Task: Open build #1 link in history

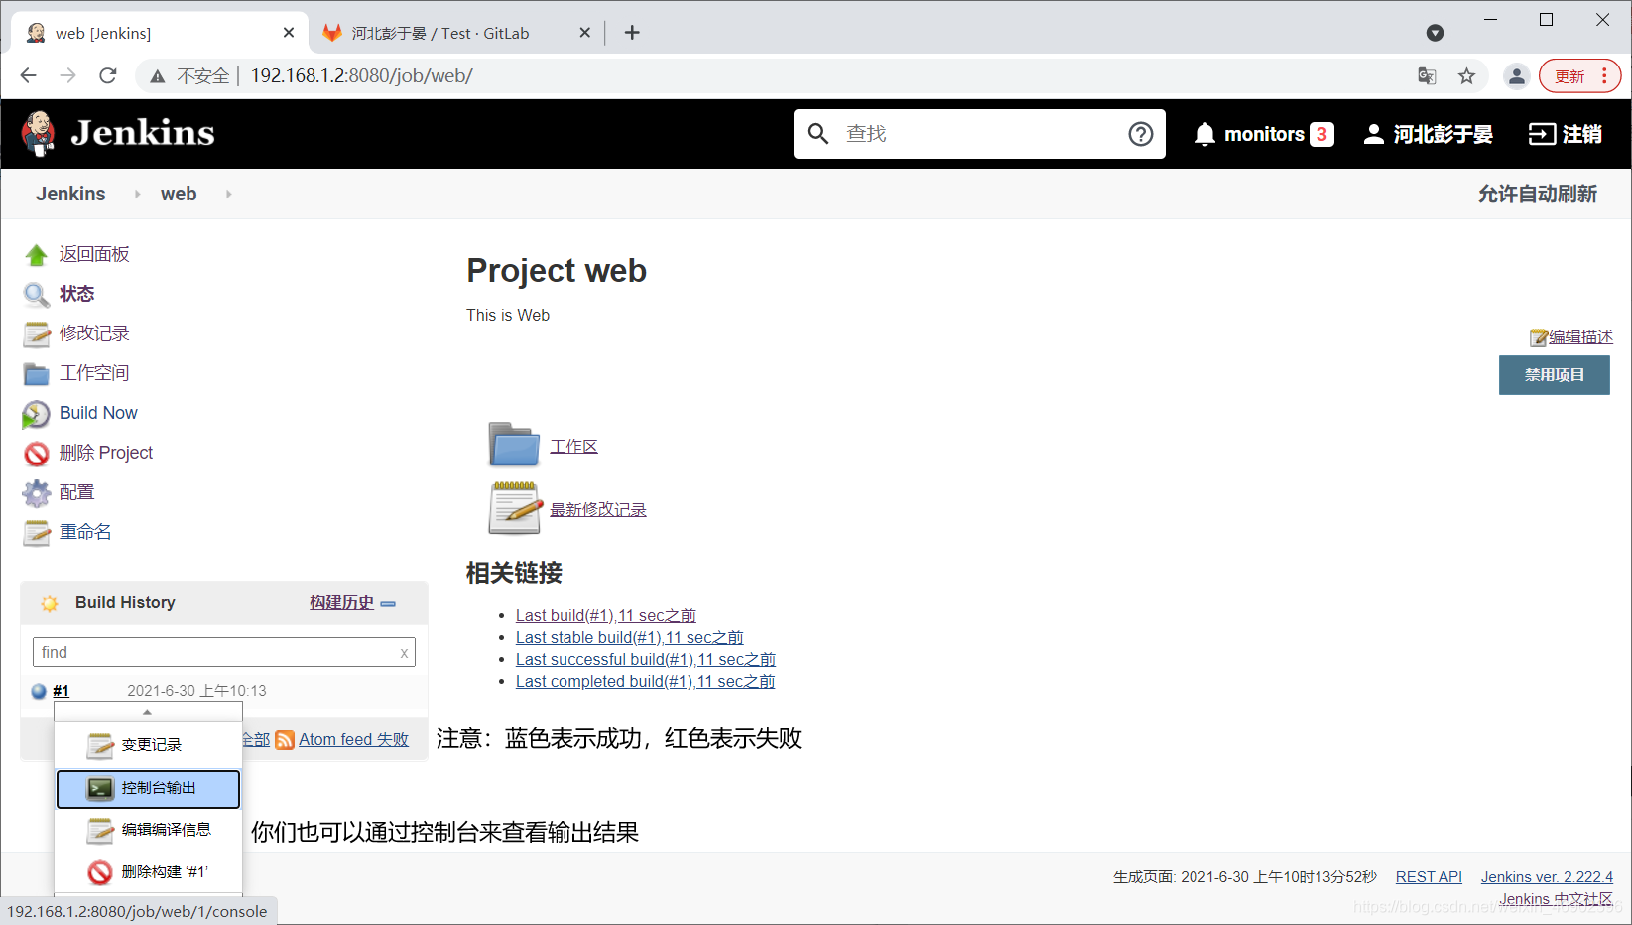Action: (61, 691)
